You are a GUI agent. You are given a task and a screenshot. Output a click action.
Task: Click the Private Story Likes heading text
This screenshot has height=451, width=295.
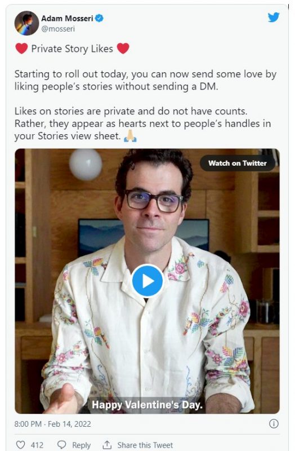(72, 48)
